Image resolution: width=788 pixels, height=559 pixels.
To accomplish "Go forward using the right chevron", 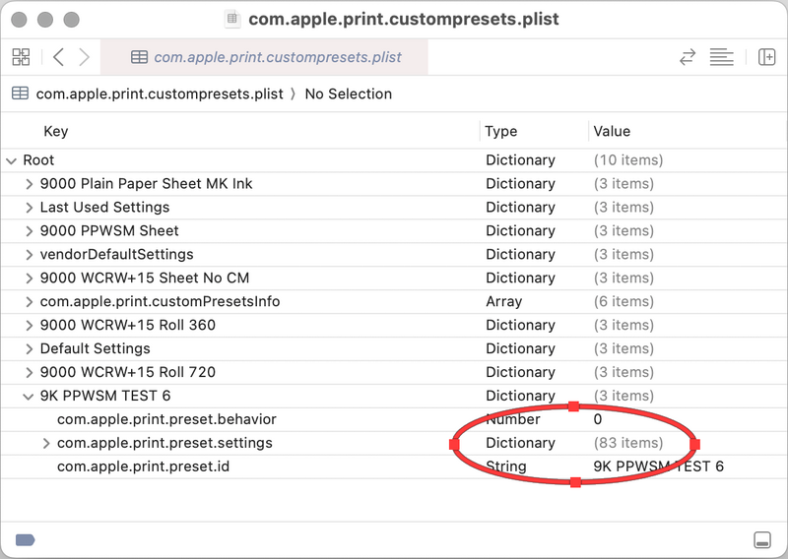I will click(x=85, y=57).
